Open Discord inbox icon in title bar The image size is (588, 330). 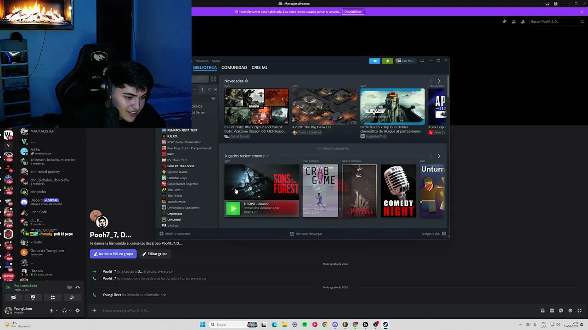click(547, 4)
